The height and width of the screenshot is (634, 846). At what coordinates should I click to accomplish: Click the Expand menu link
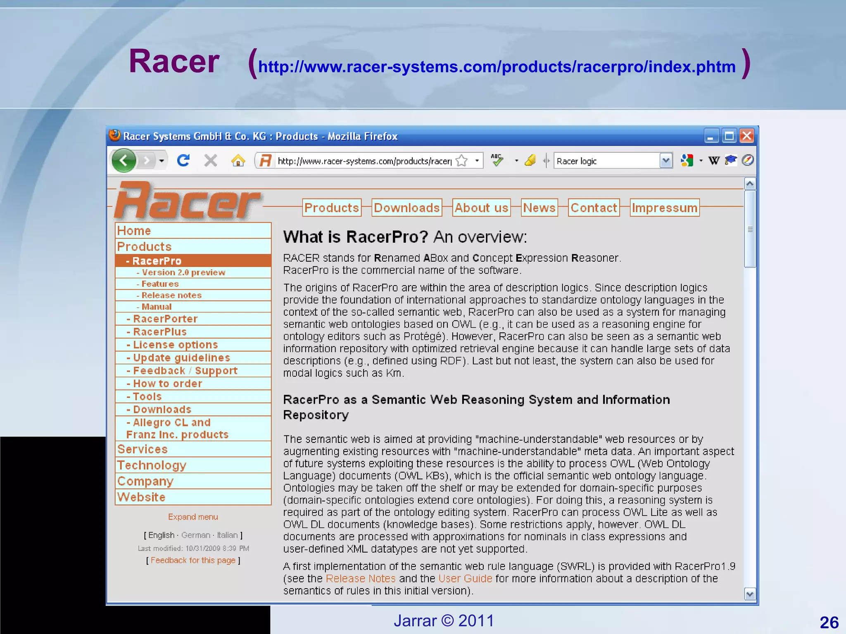pyautogui.click(x=193, y=517)
